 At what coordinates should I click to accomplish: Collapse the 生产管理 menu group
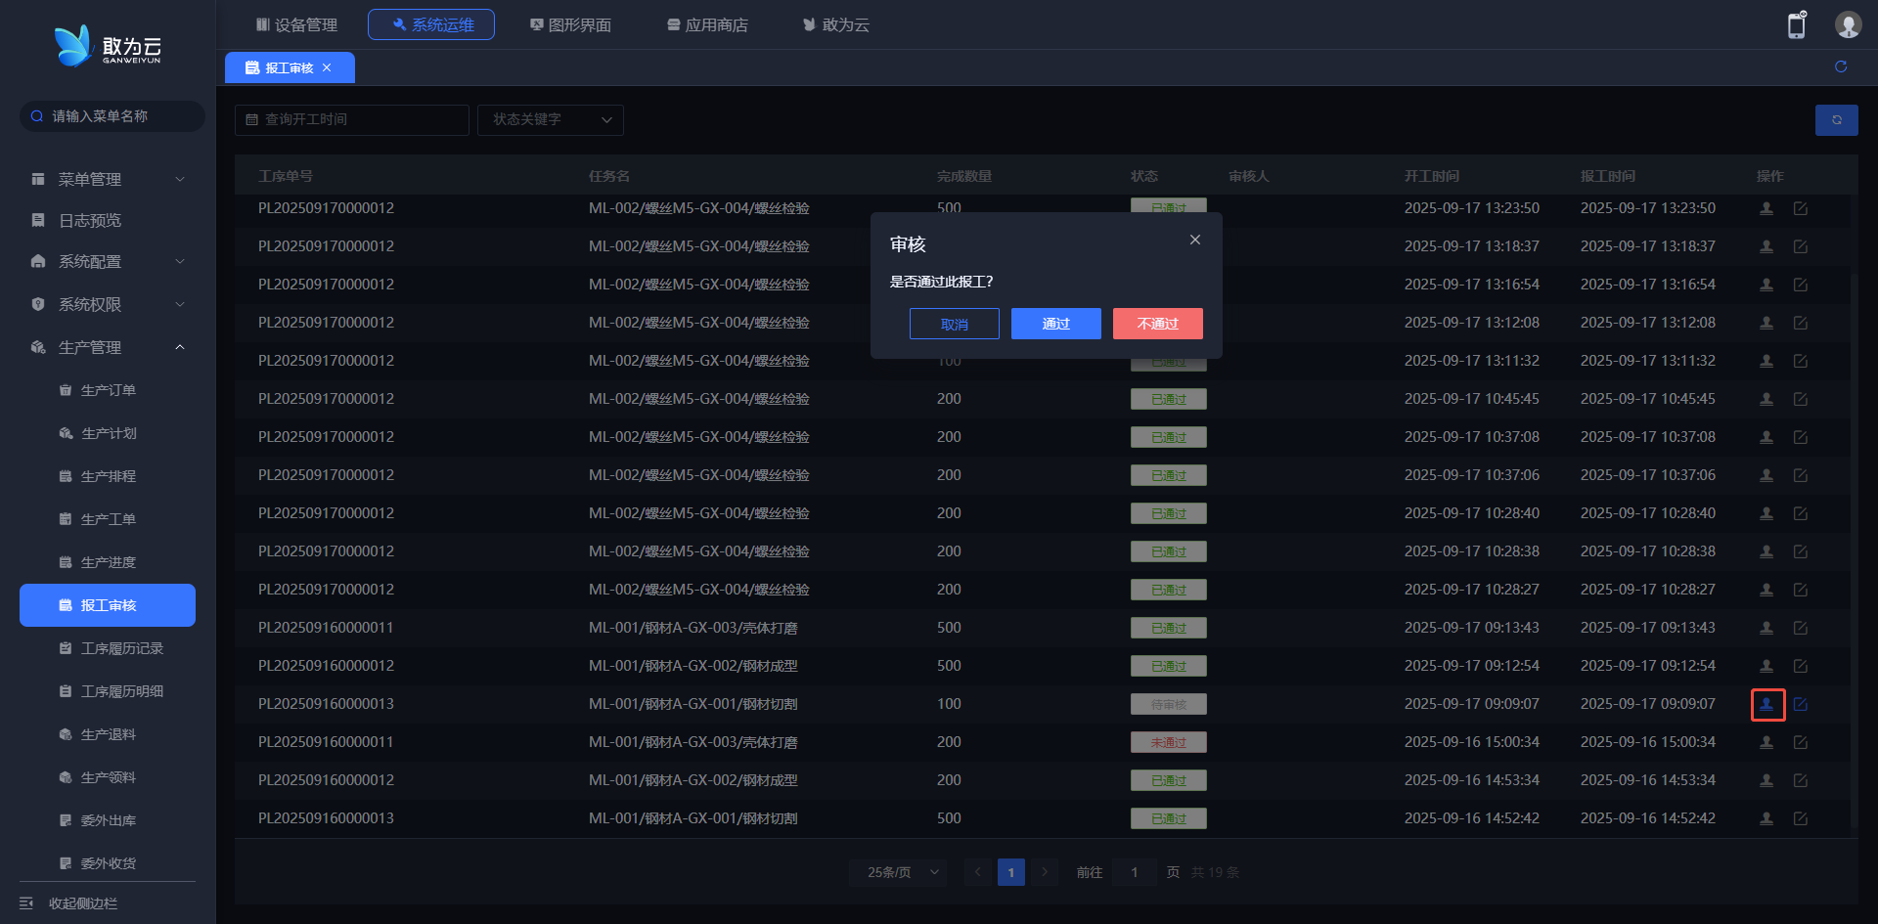pos(108,347)
